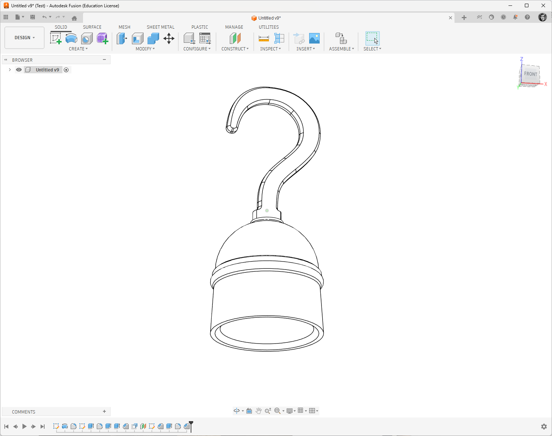The image size is (552, 436).
Task: Switch to the UTILITIES tab
Action: (269, 27)
